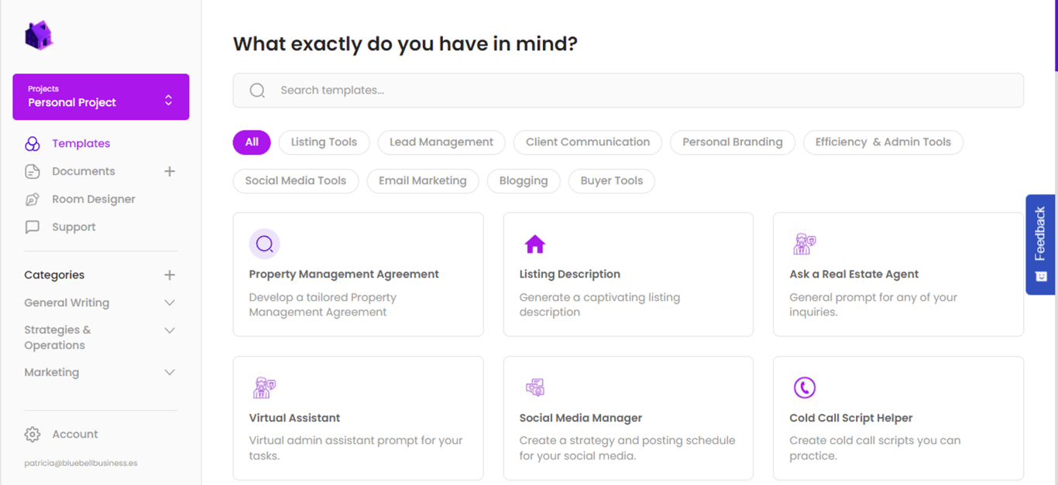The width and height of the screenshot is (1058, 485).
Task: Open the Templates sidebar icon
Action: pyautogui.click(x=33, y=144)
